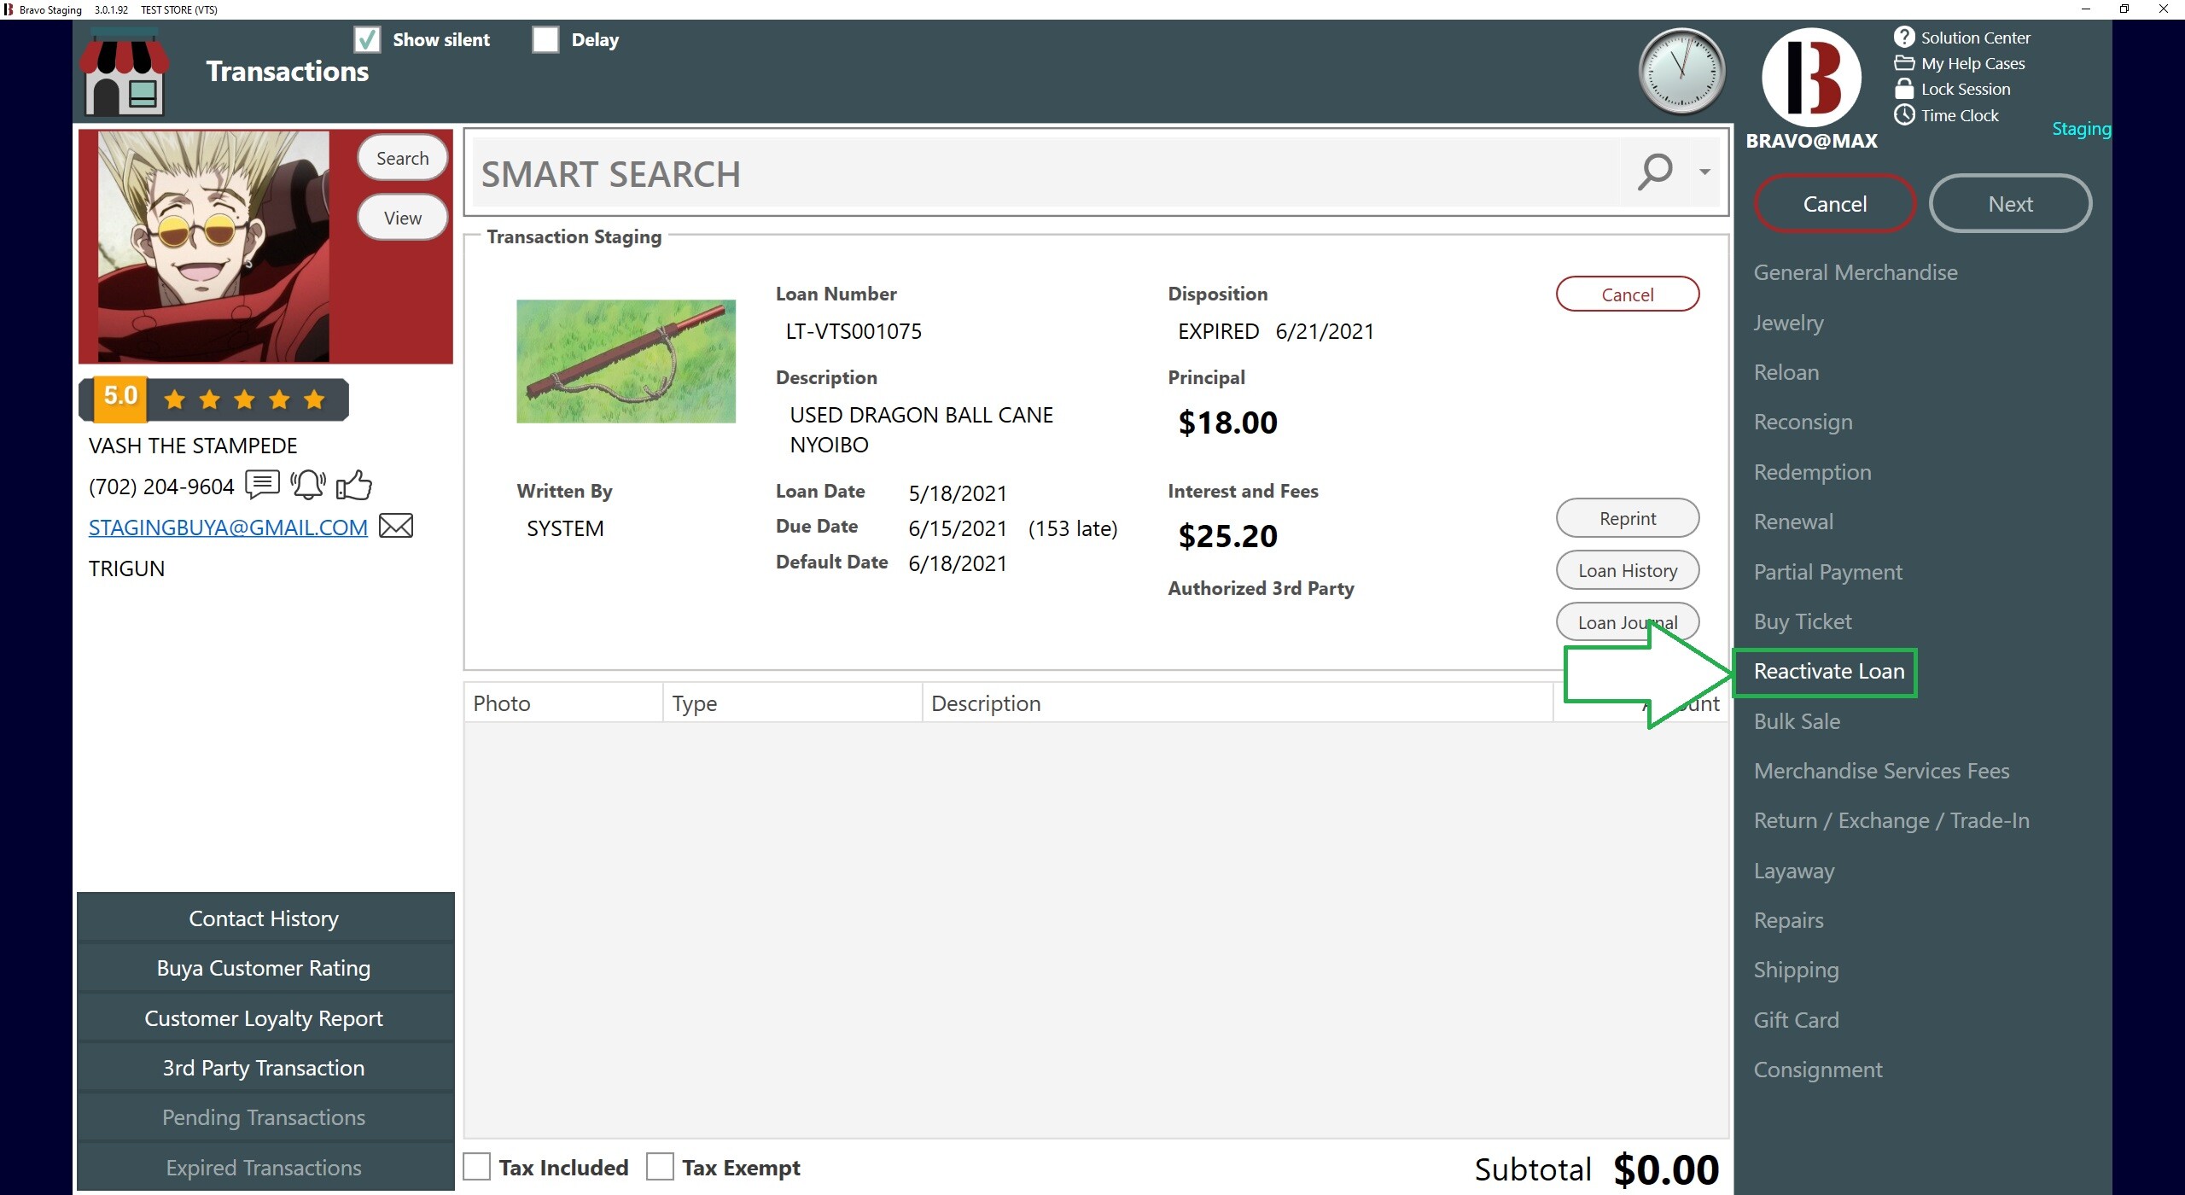Viewport: 2185px width, 1195px height.
Task: Open Pending Transactions
Action: 265,1117
